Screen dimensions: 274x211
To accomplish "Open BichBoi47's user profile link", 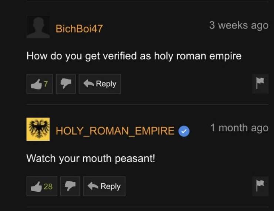I will pos(79,28).
